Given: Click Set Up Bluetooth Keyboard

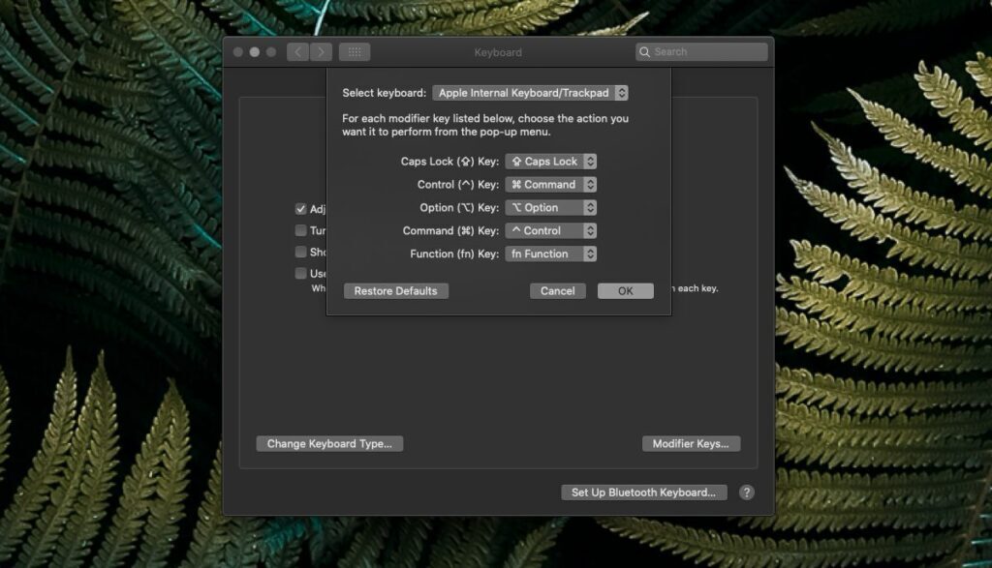Looking at the screenshot, I should pyautogui.click(x=645, y=492).
